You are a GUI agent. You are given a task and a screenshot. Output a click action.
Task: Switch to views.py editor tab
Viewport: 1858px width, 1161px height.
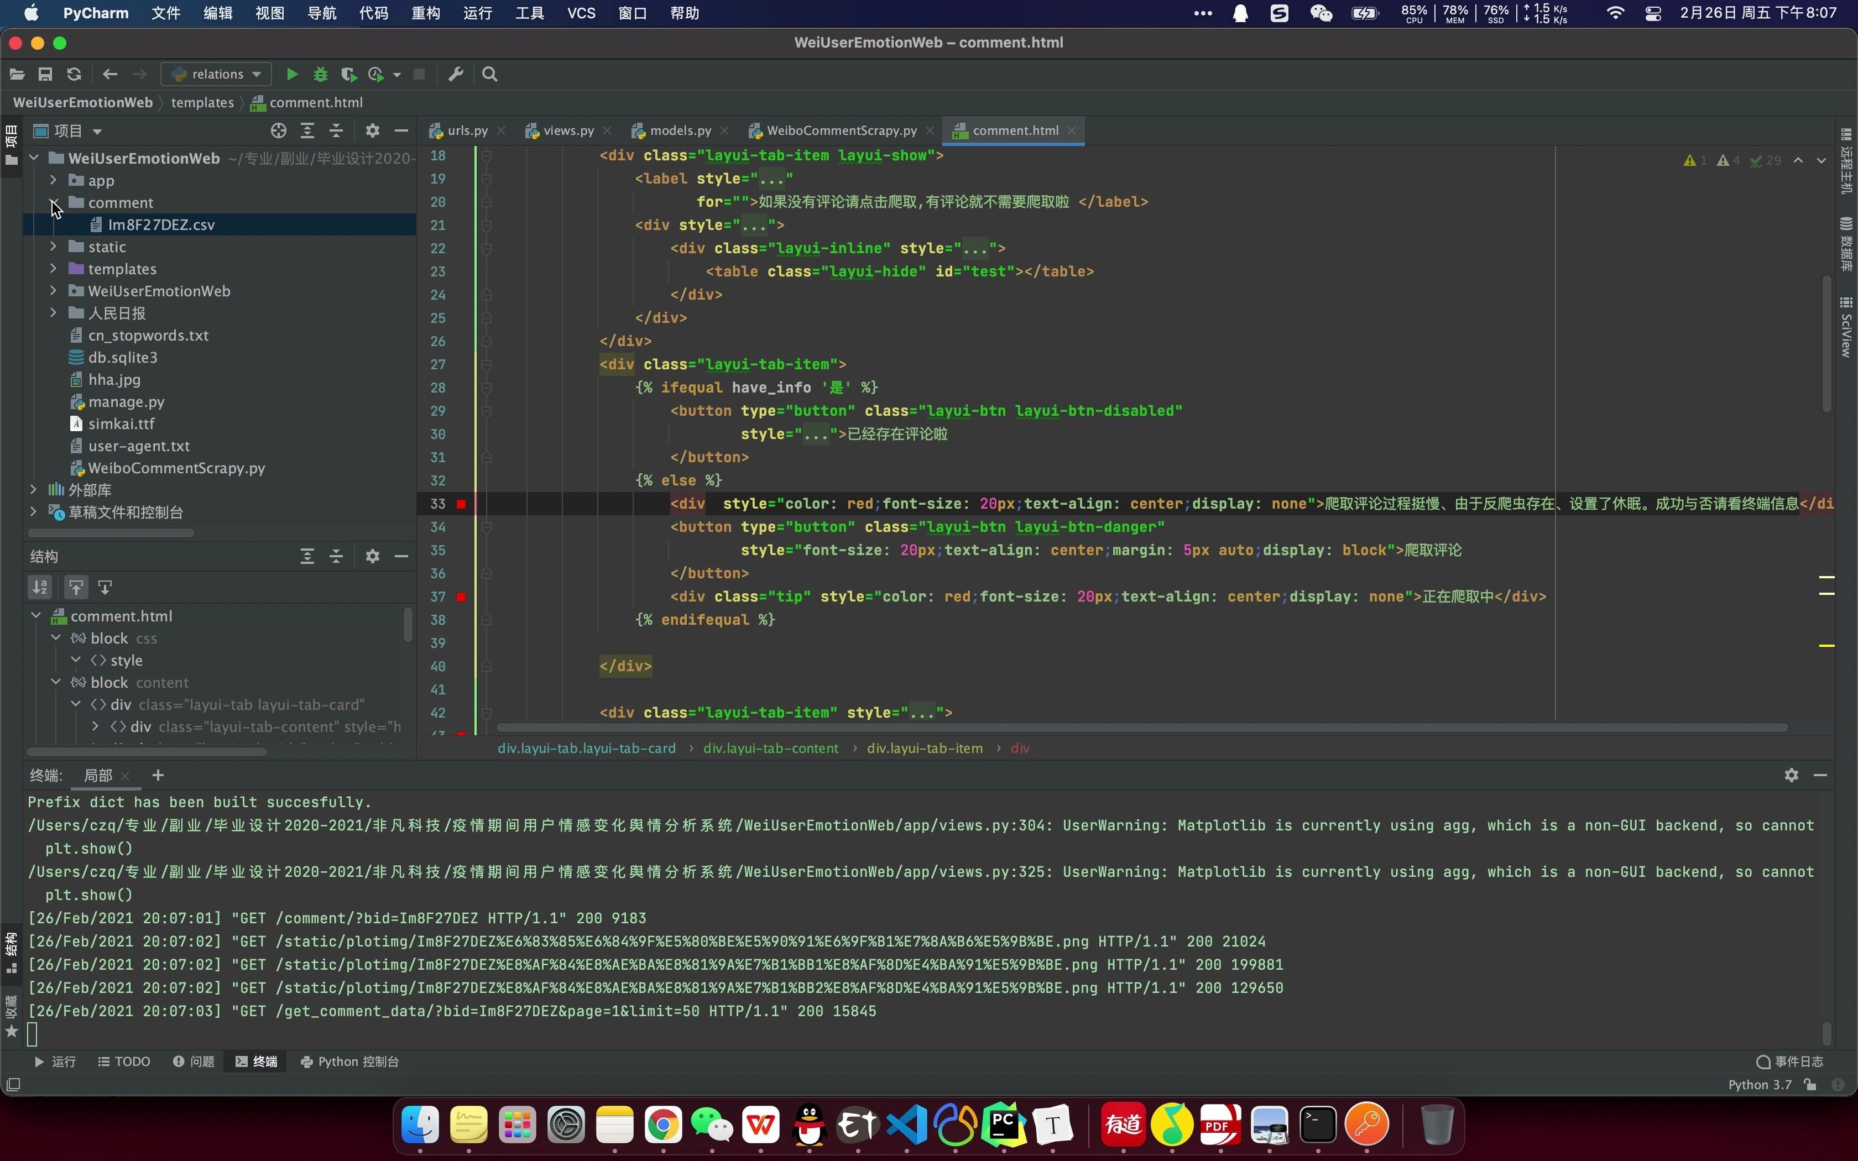[567, 132]
